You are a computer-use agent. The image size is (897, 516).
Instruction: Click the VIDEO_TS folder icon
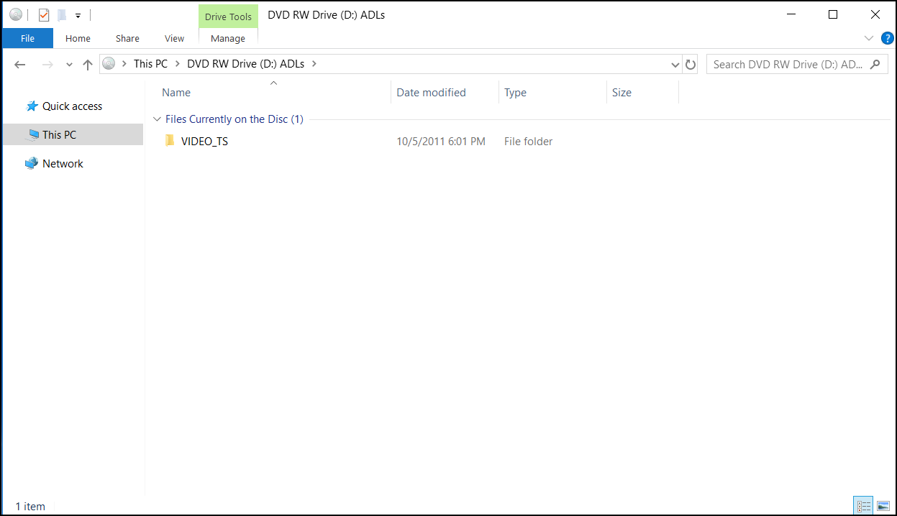click(x=170, y=141)
